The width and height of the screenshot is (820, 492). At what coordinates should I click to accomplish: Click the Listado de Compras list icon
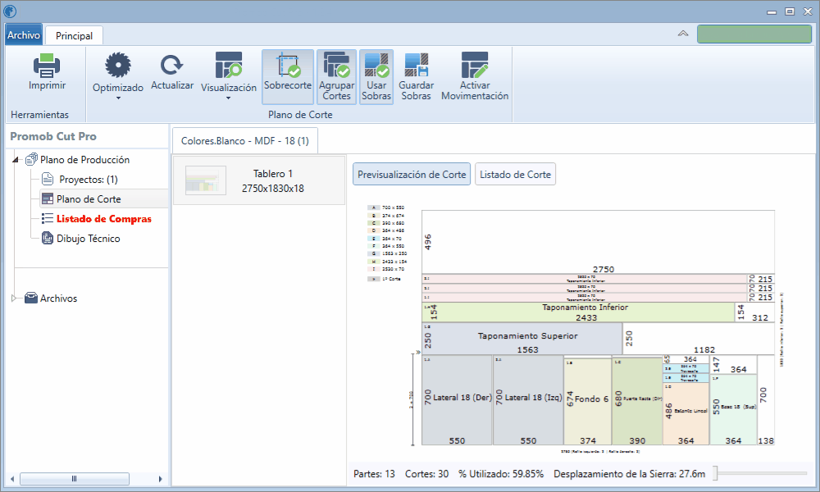pyautogui.click(x=48, y=219)
